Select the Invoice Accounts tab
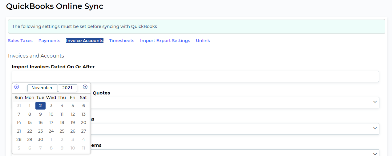This screenshot has width=392, height=156. 85,41
